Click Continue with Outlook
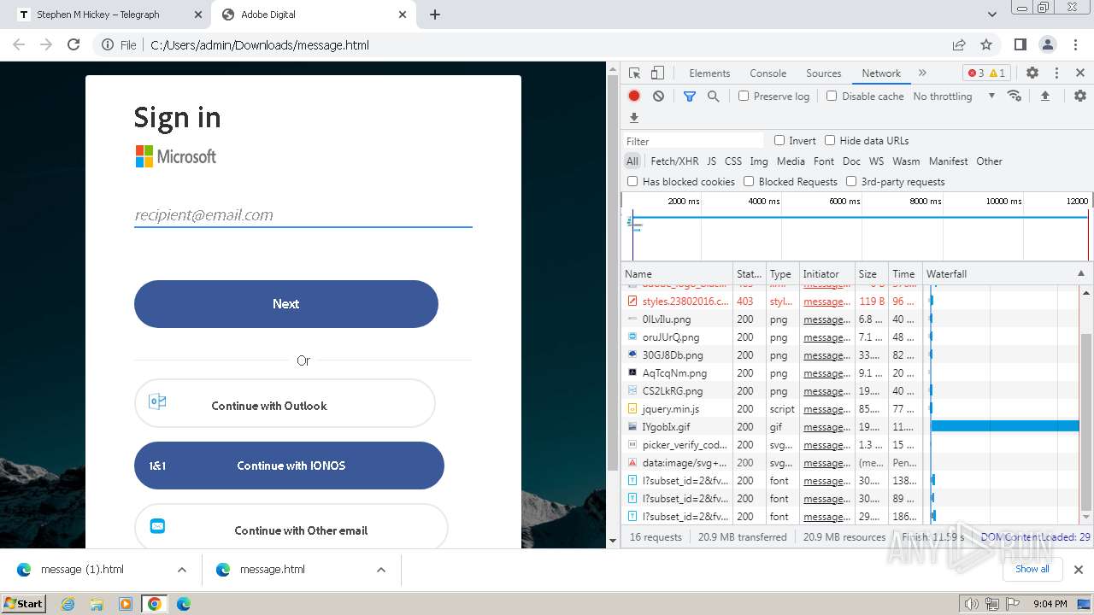This screenshot has height=615, width=1094. coord(285,404)
